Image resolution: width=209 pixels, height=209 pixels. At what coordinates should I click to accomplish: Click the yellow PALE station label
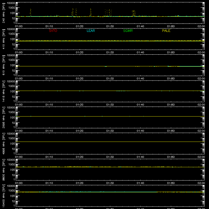166,31
